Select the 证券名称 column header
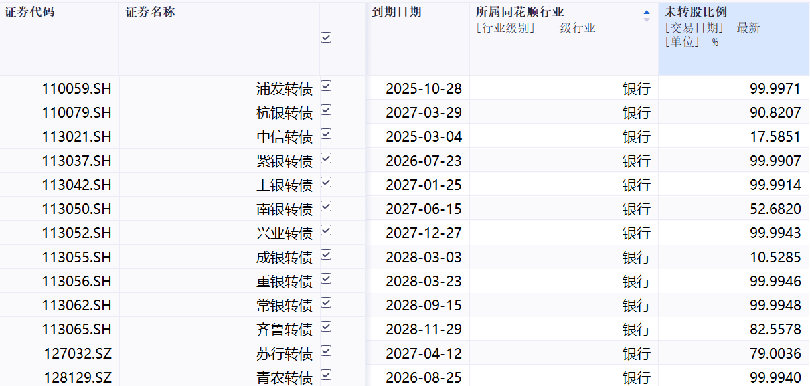 point(151,12)
